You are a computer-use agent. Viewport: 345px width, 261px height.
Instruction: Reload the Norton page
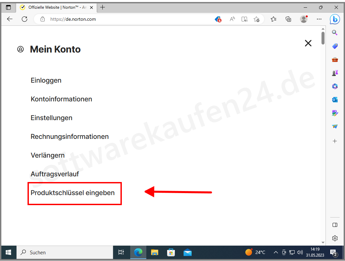(x=24, y=19)
